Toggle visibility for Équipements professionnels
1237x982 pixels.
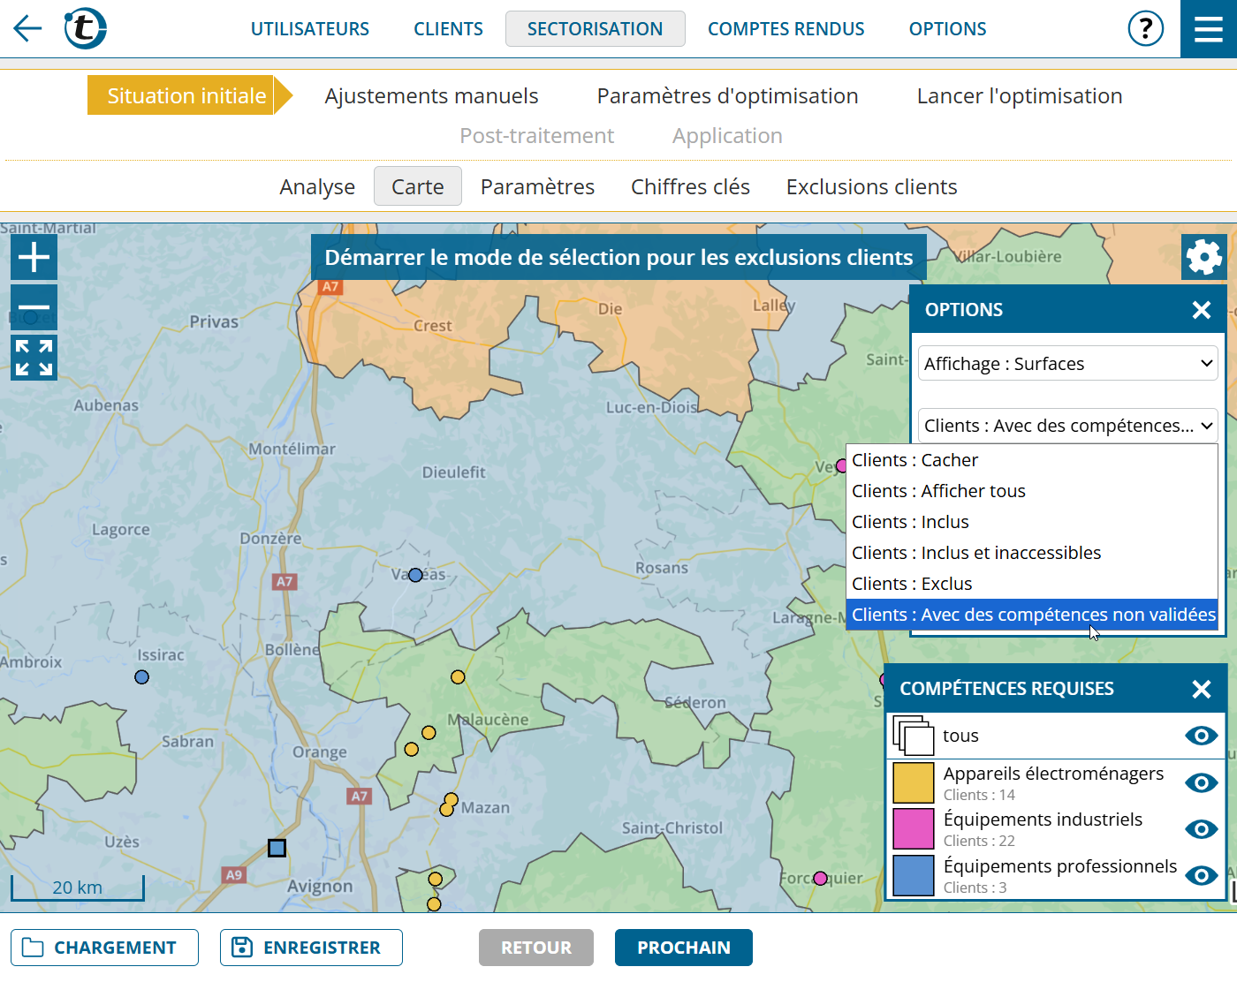(1201, 876)
